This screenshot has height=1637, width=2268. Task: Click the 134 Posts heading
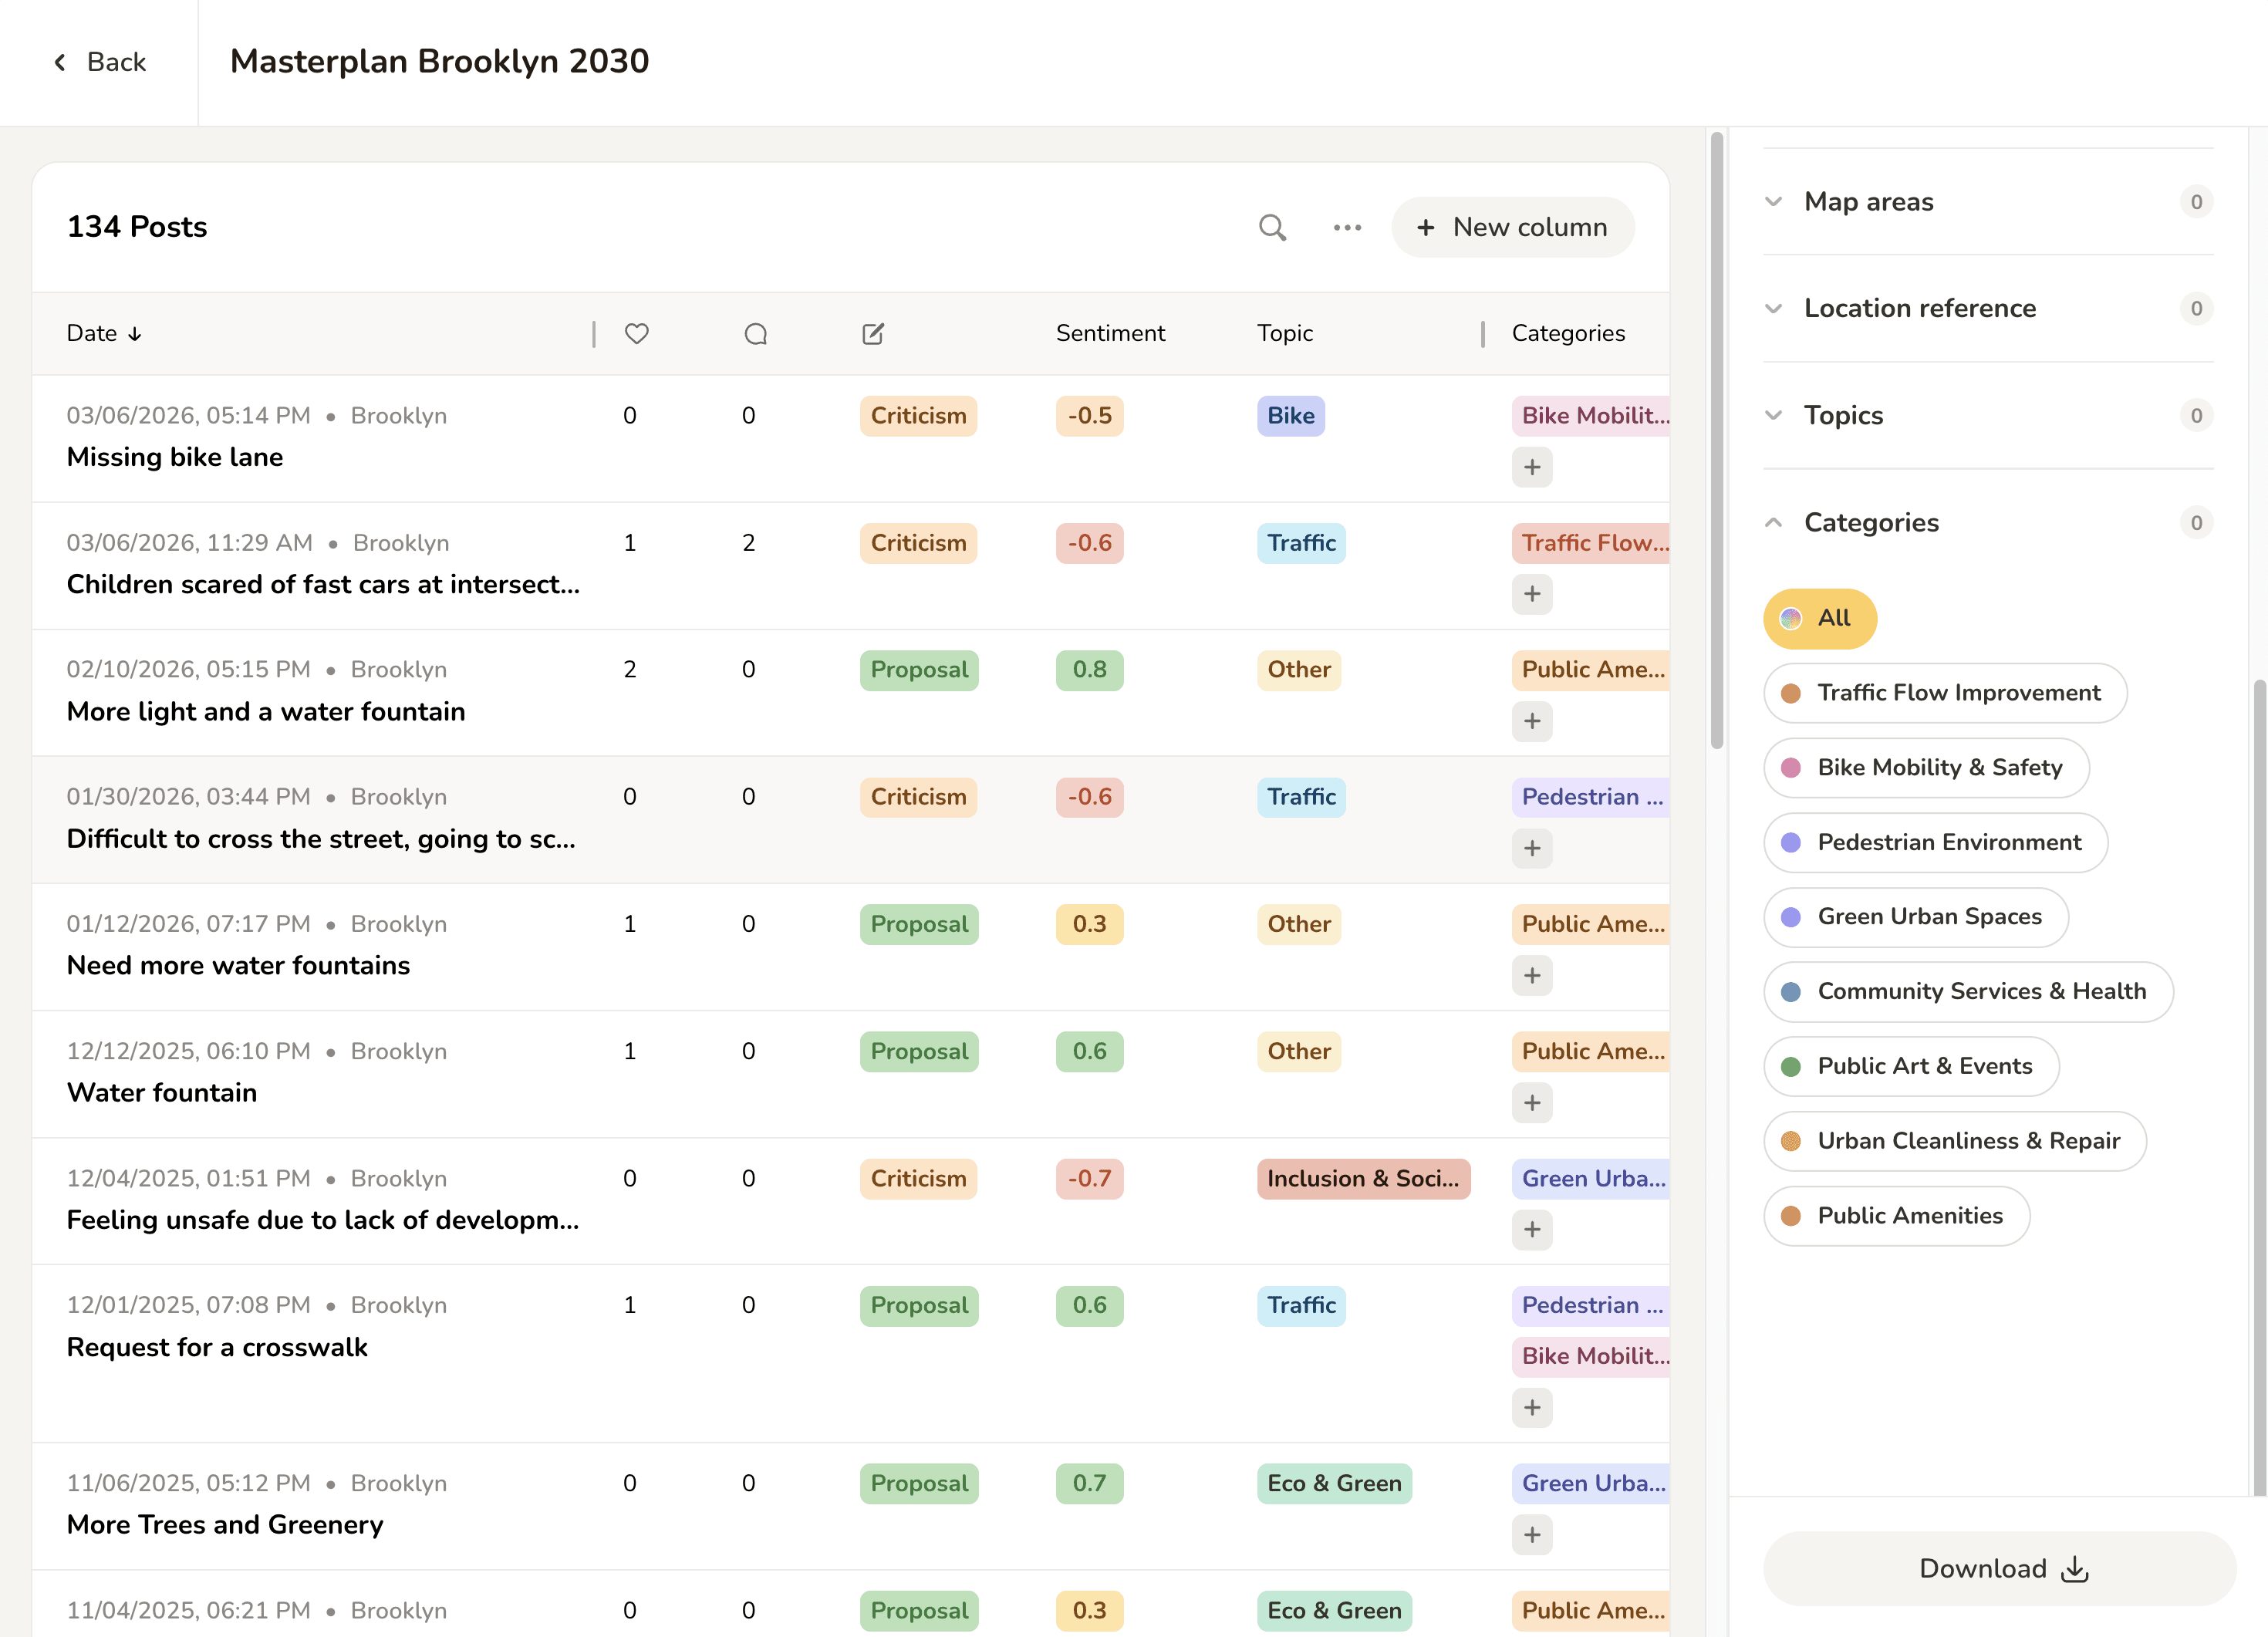[137, 227]
